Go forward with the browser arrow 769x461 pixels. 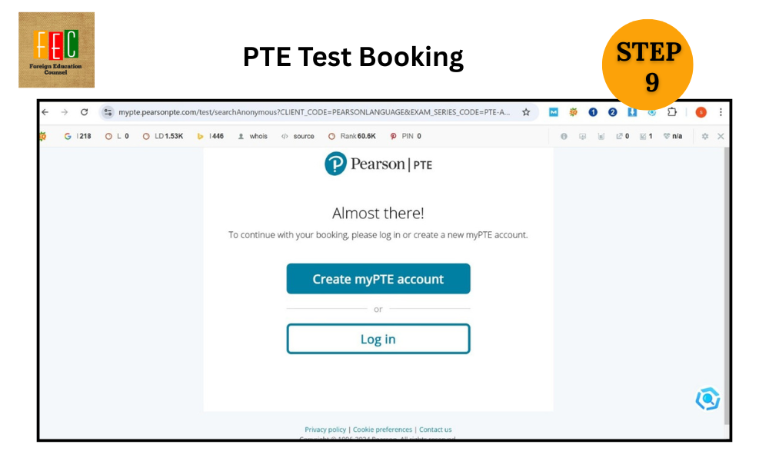tap(65, 112)
